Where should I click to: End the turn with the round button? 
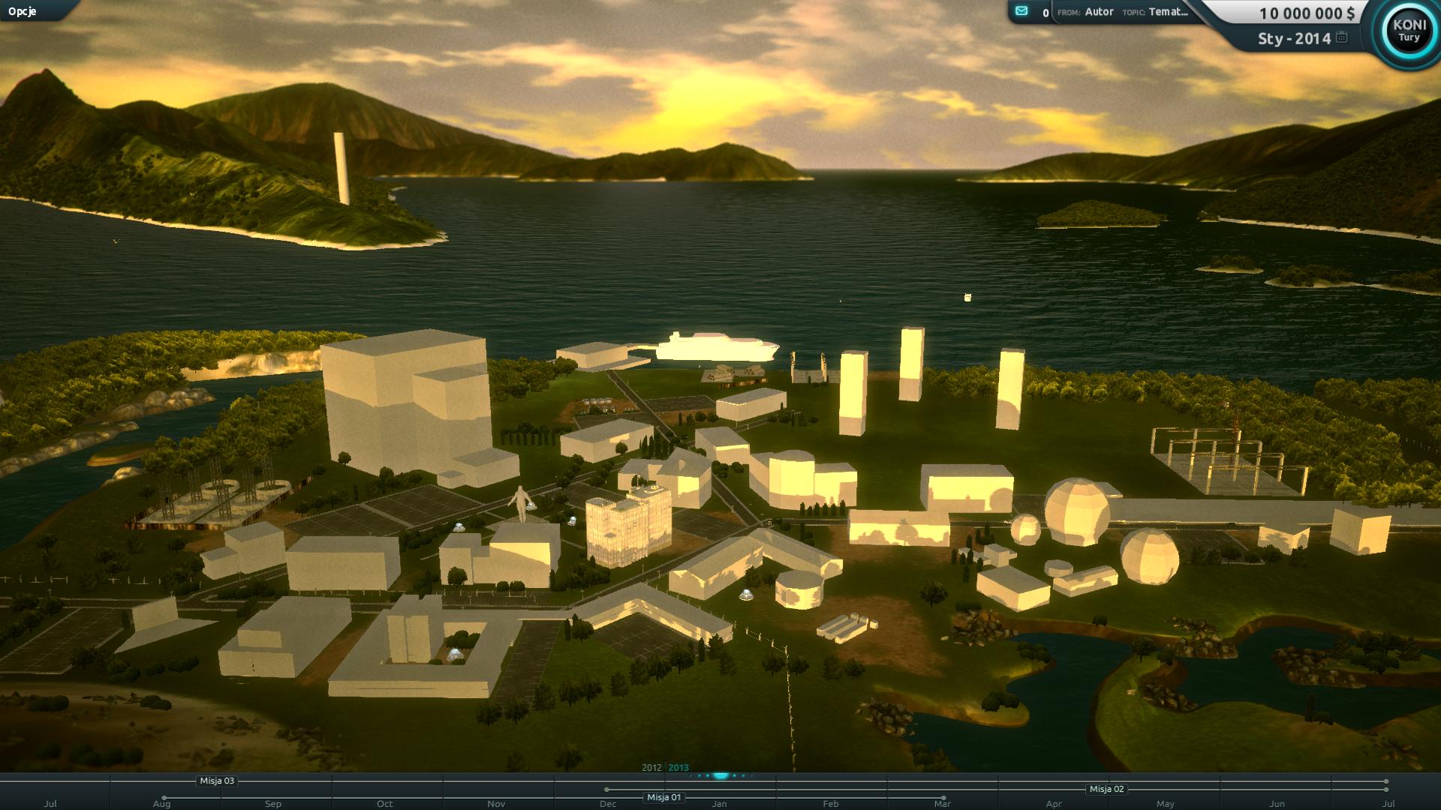[1409, 30]
